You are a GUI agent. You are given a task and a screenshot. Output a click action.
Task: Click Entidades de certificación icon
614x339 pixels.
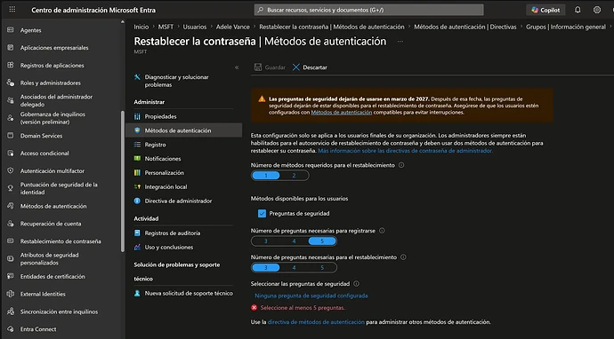[11, 276]
